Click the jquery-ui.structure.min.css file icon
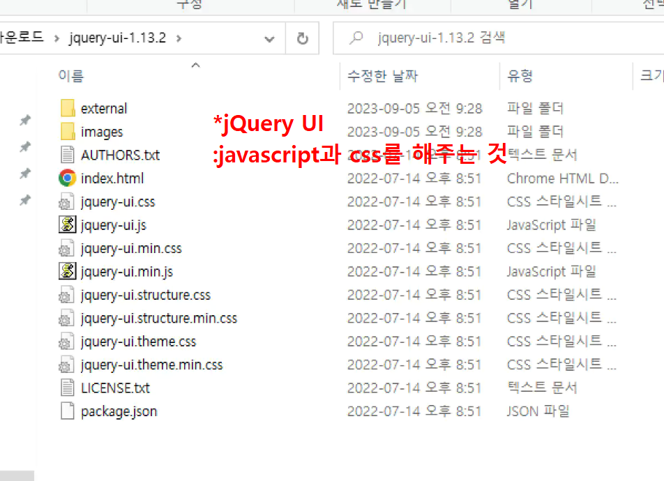This screenshot has width=664, height=481. click(66, 319)
